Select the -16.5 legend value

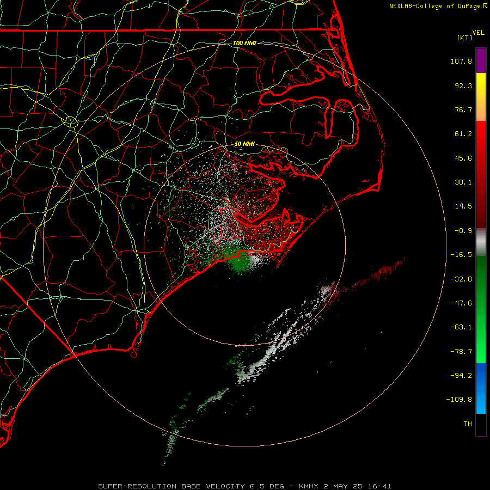point(461,255)
